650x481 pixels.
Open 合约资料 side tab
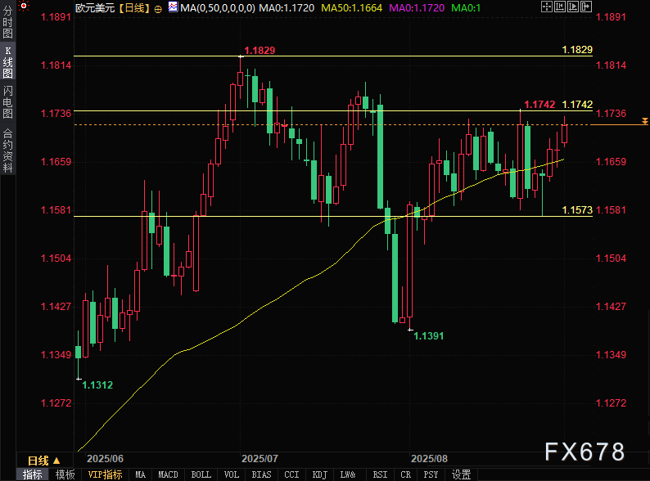coord(7,150)
